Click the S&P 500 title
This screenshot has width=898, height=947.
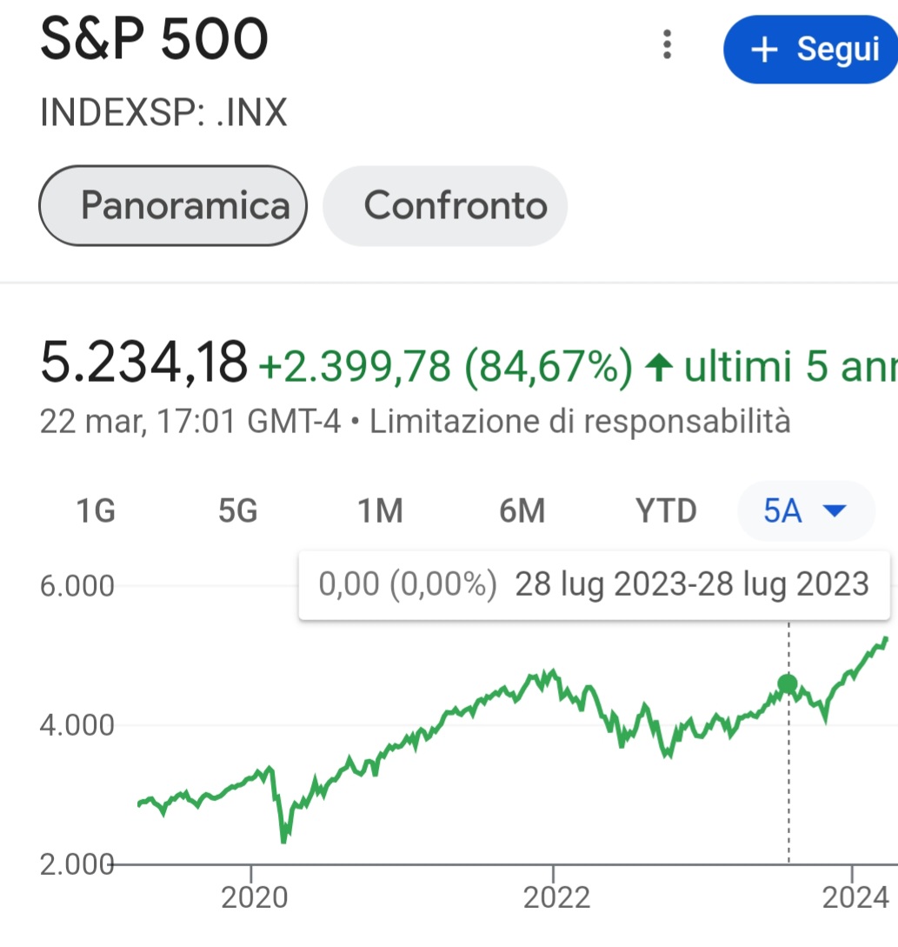click(x=155, y=42)
